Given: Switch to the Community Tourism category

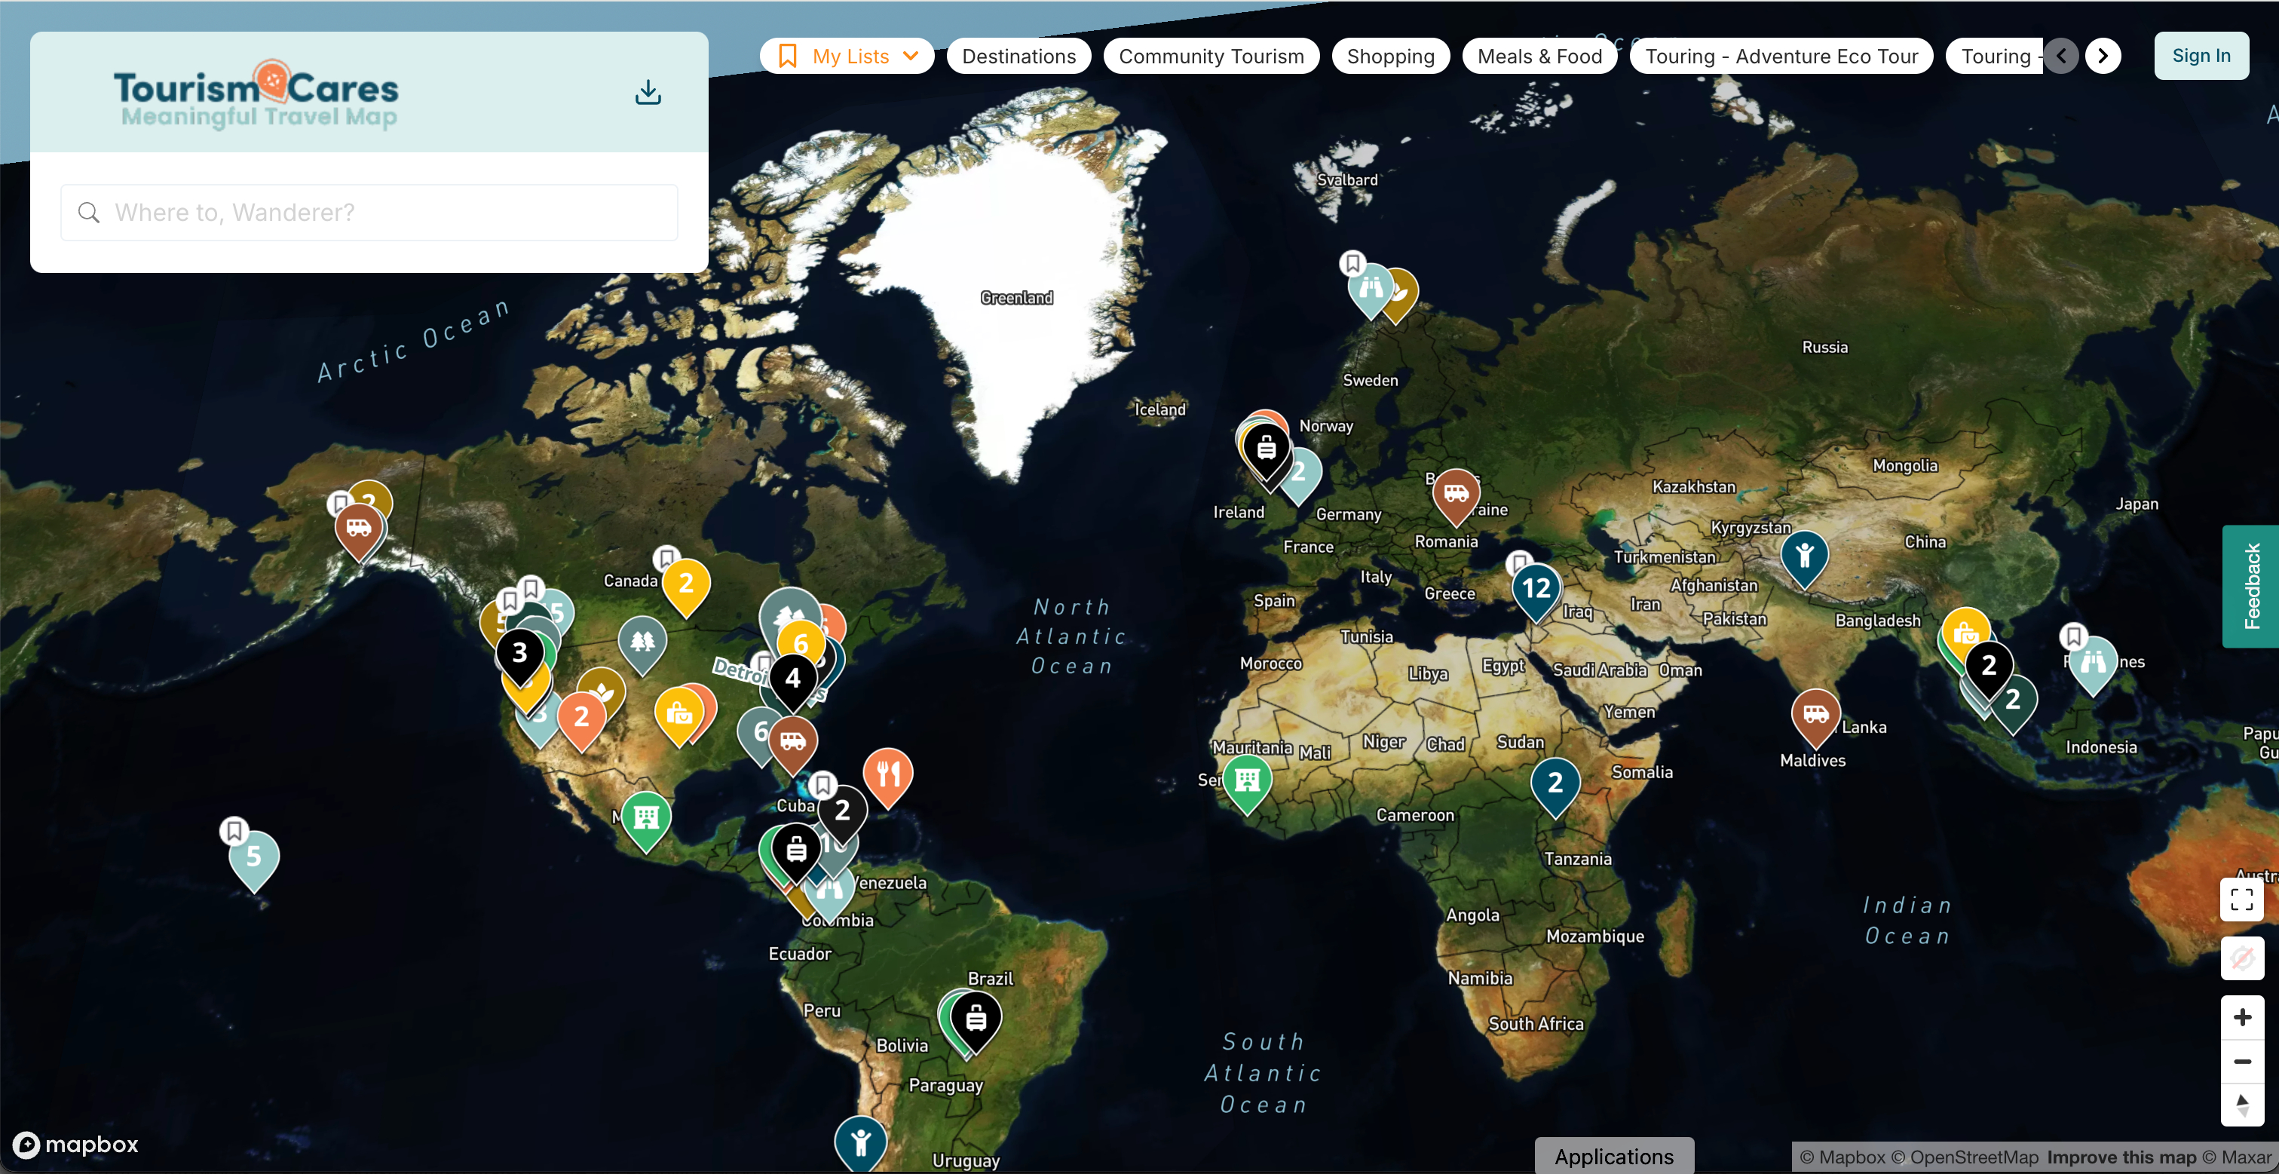Looking at the screenshot, I should point(1211,55).
